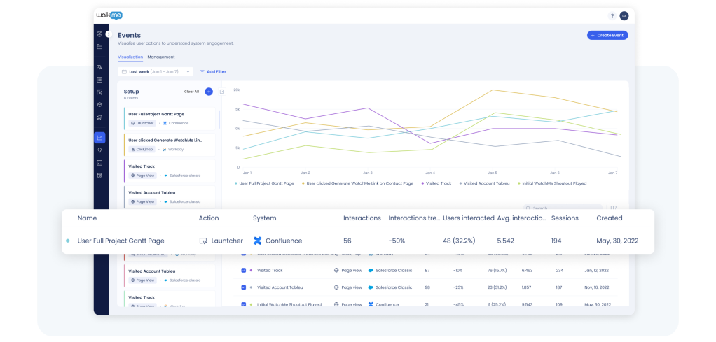Image resolution: width=716 pixels, height=342 pixels.
Task: Click the lightbulb icon in sidebar
Action: pyautogui.click(x=100, y=150)
